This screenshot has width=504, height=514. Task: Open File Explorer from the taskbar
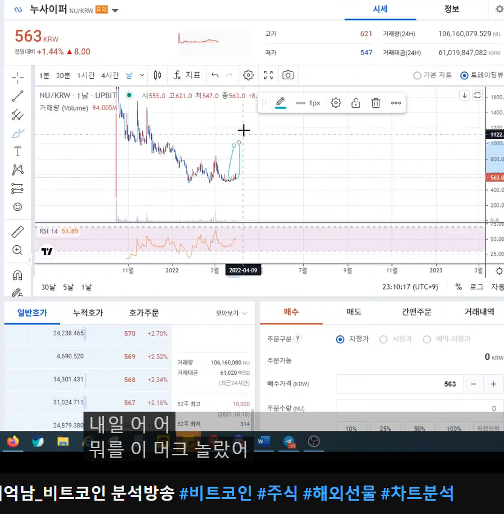63,441
